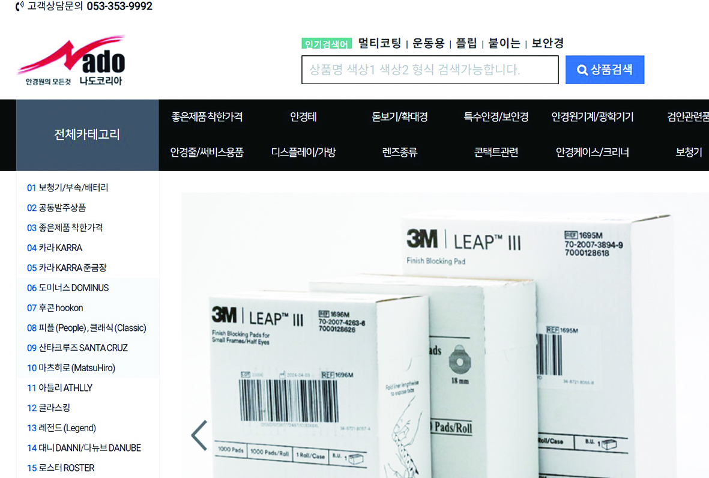Select category 15 로스터 ROSTER
709x478 pixels.
[x=61, y=468]
